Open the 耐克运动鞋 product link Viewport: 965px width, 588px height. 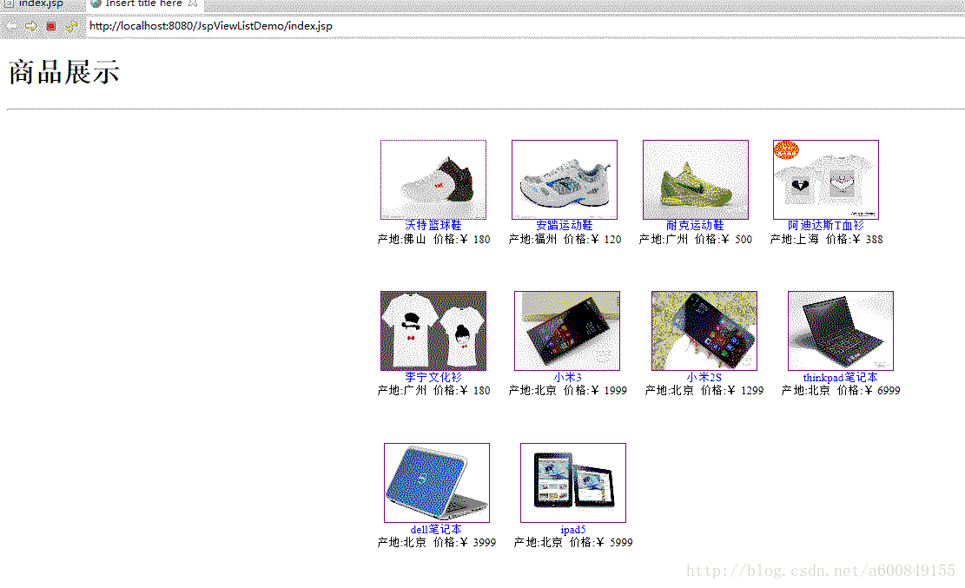tap(696, 225)
